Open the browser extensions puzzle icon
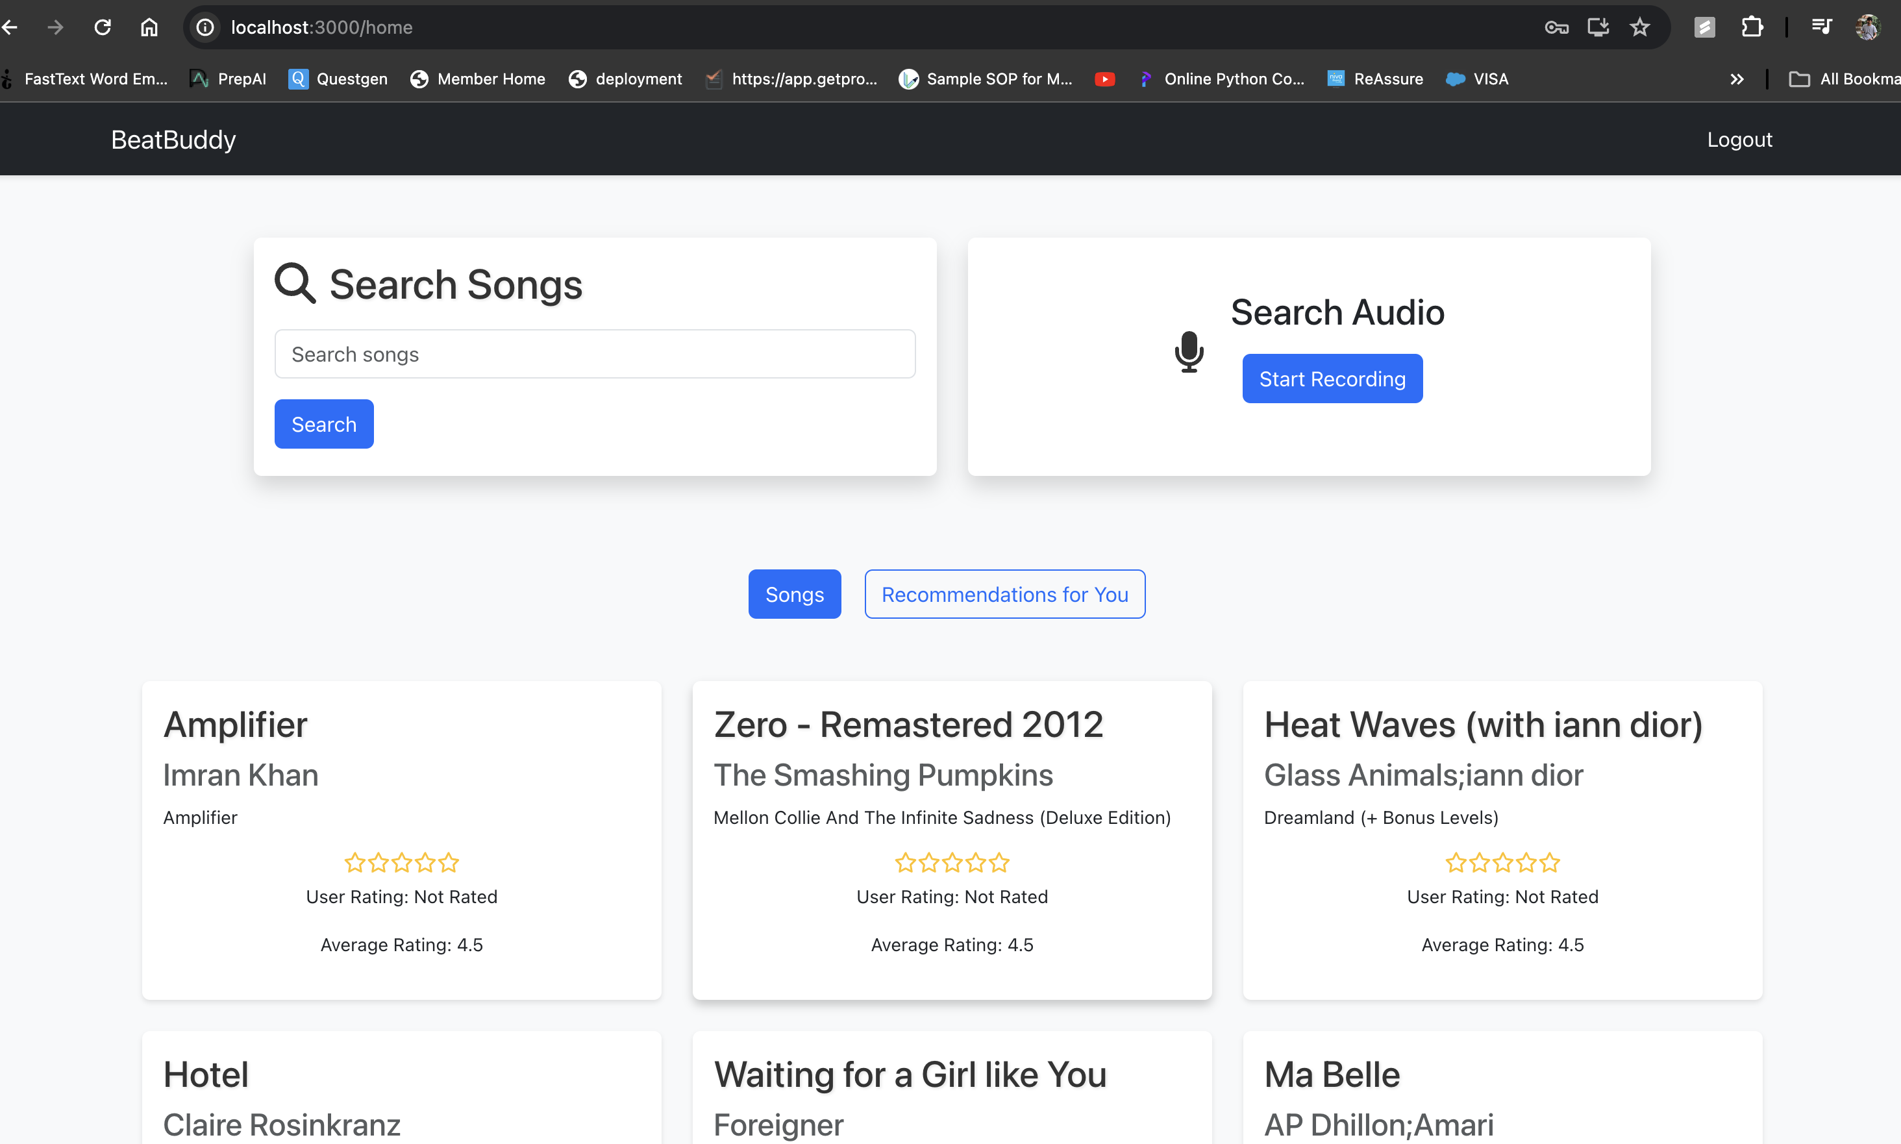The image size is (1901, 1144). click(x=1752, y=28)
